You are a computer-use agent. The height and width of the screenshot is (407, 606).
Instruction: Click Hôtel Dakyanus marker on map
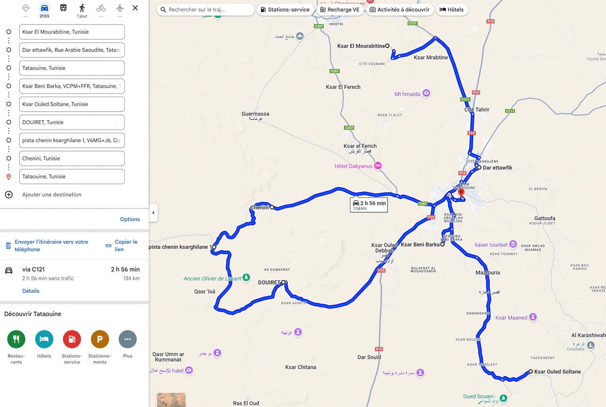(378, 166)
